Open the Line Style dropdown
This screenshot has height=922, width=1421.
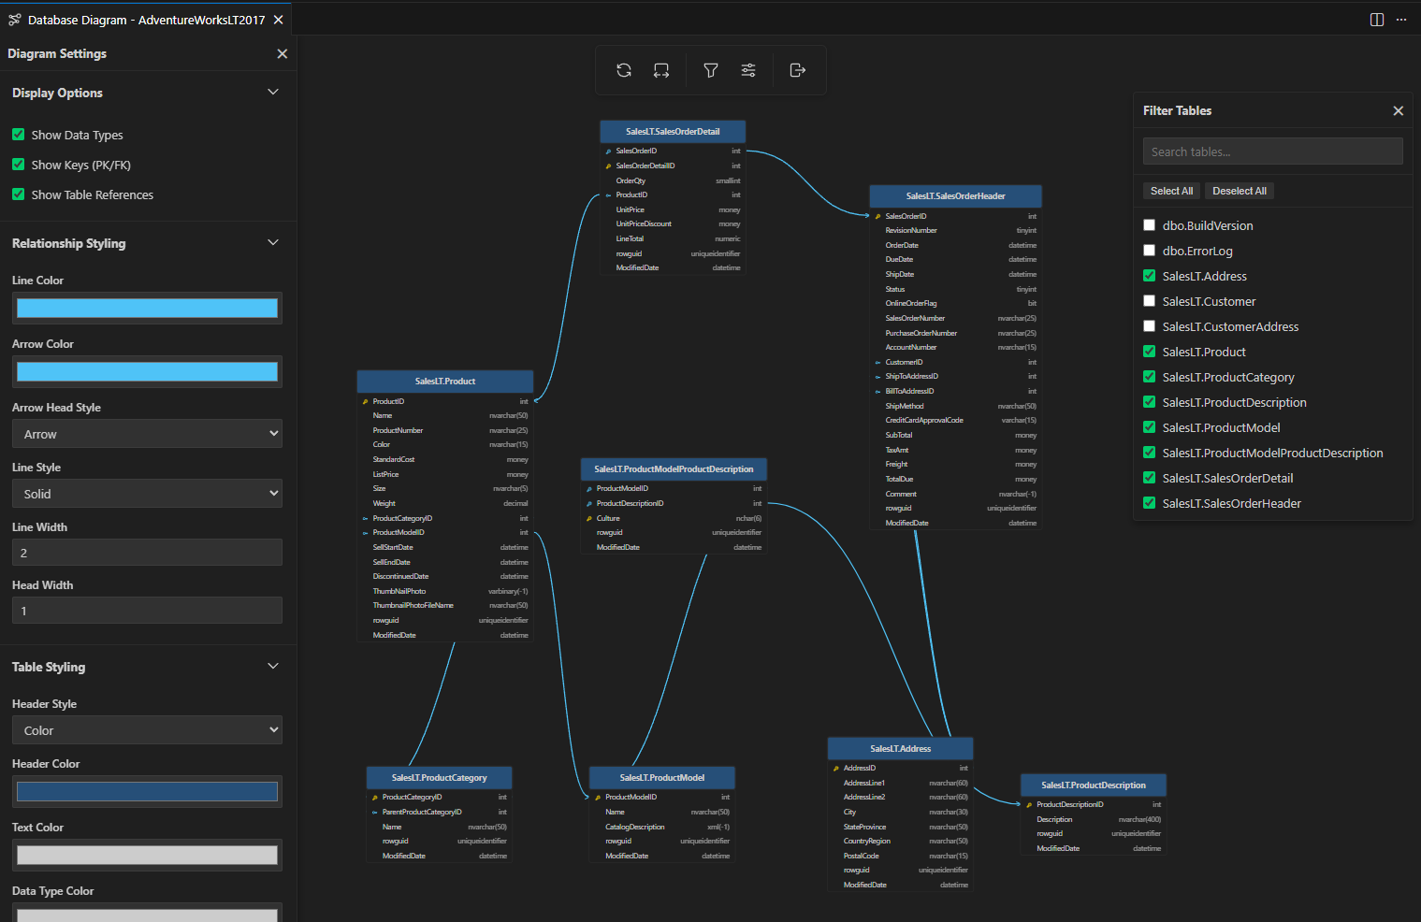[x=147, y=494]
